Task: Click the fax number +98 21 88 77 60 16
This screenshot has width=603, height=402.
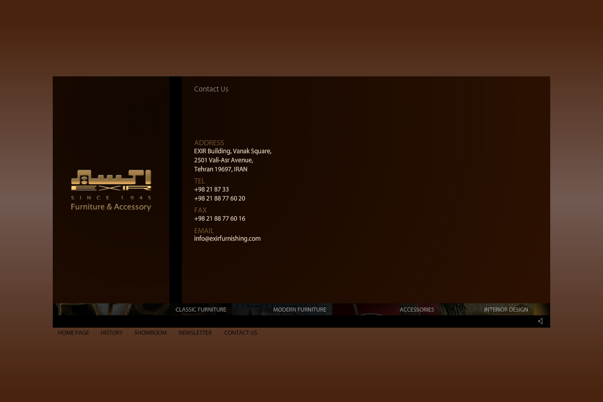Action: click(220, 219)
